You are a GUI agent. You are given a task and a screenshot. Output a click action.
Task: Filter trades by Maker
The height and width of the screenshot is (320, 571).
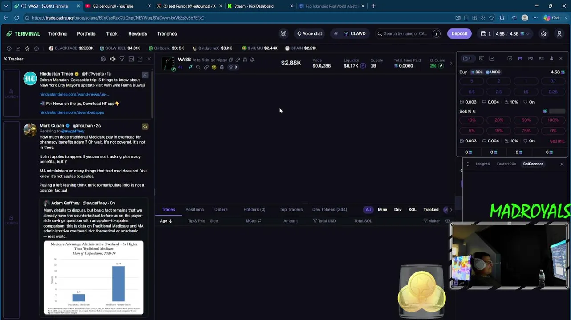[432, 221]
